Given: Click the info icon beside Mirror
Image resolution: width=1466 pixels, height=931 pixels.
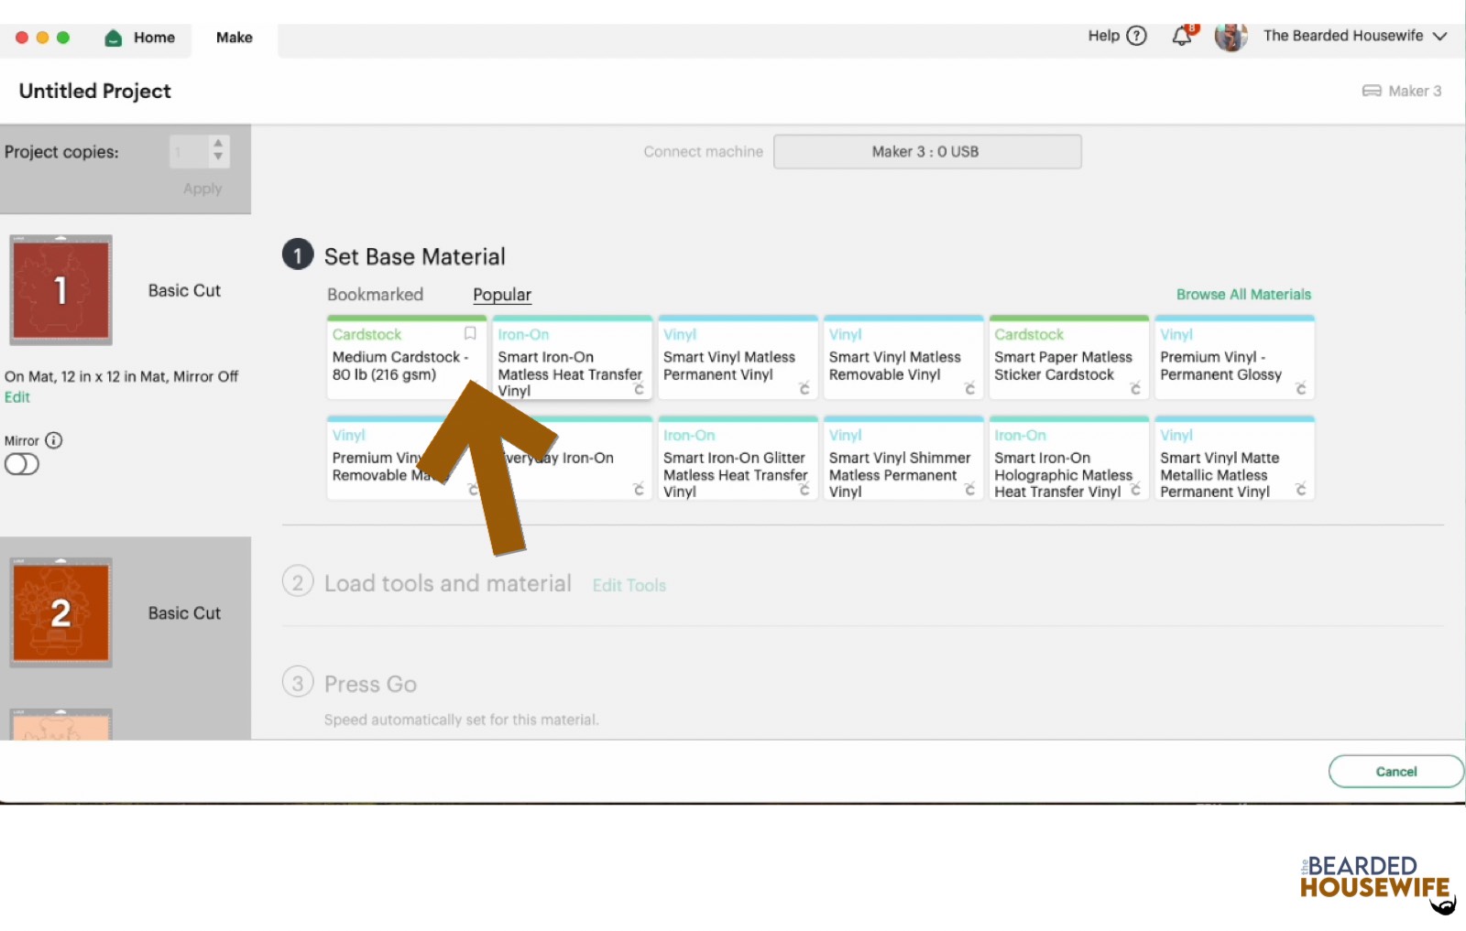Looking at the screenshot, I should [55, 440].
